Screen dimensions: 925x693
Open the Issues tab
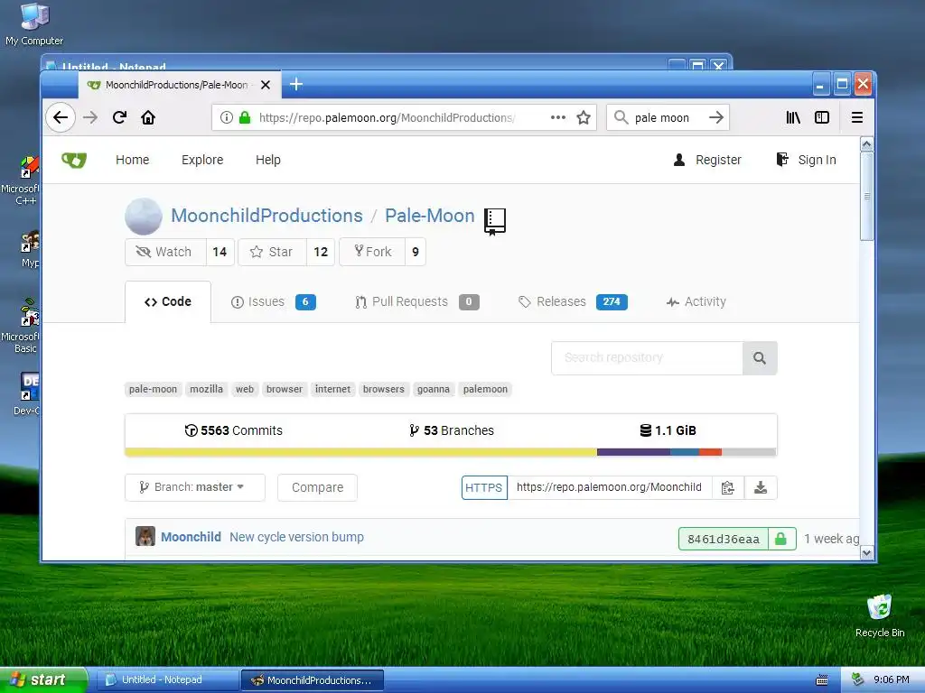tap(273, 301)
